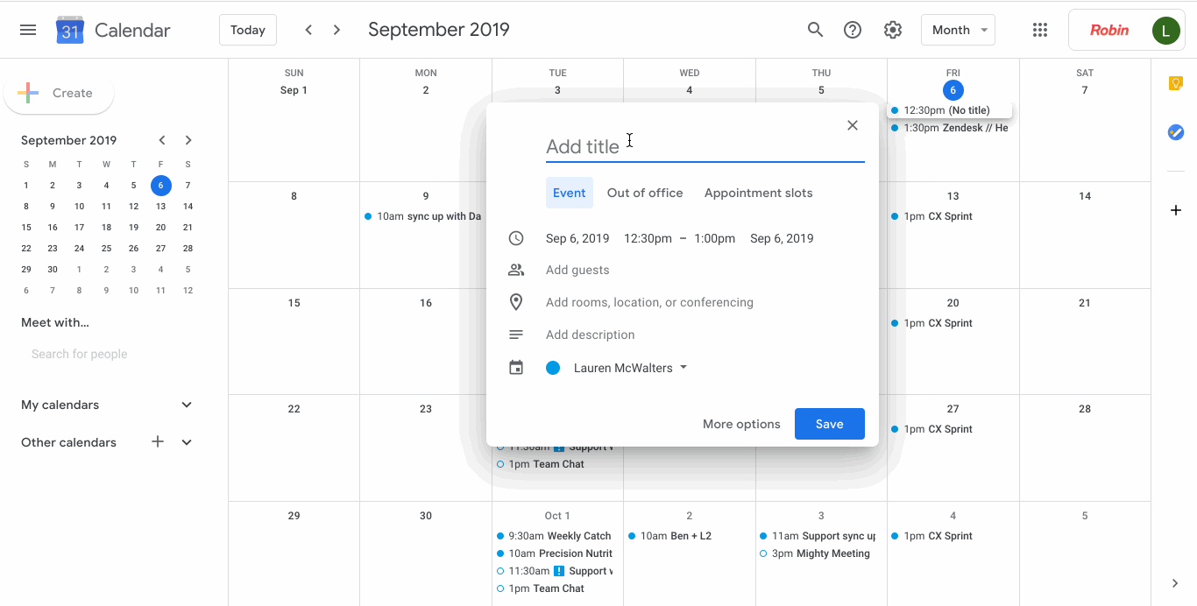Click the blue event color dot
Image resolution: width=1197 pixels, height=606 pixels.
click(553, 368)
